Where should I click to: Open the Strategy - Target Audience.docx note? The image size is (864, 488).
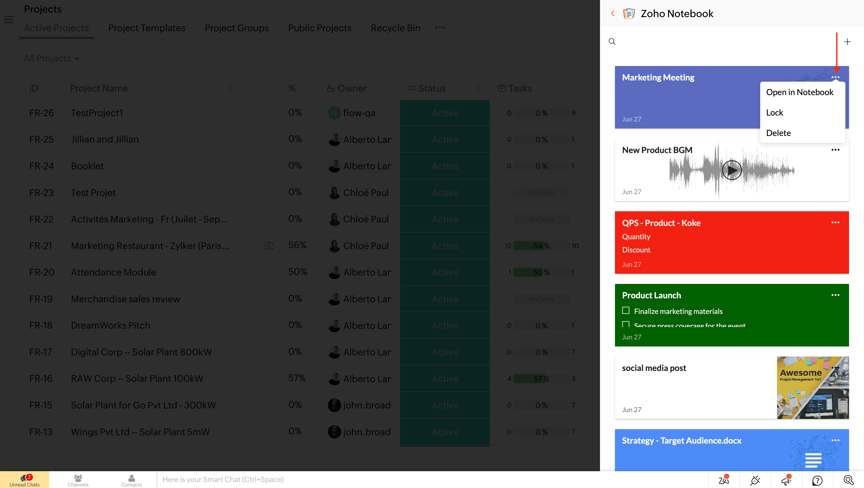pos(731,450)
